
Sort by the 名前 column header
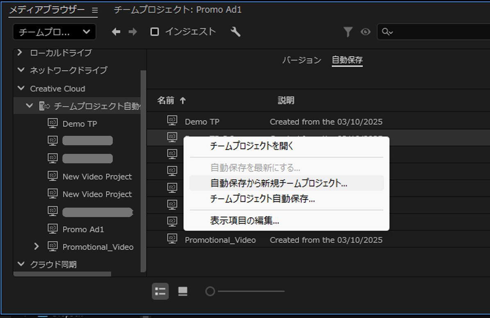(166, 101)
